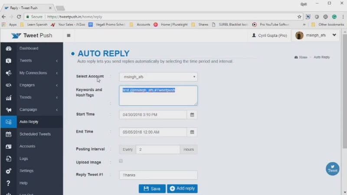
Task: Focus the Keywords and HashTags textarea
Action: [158, 96]
